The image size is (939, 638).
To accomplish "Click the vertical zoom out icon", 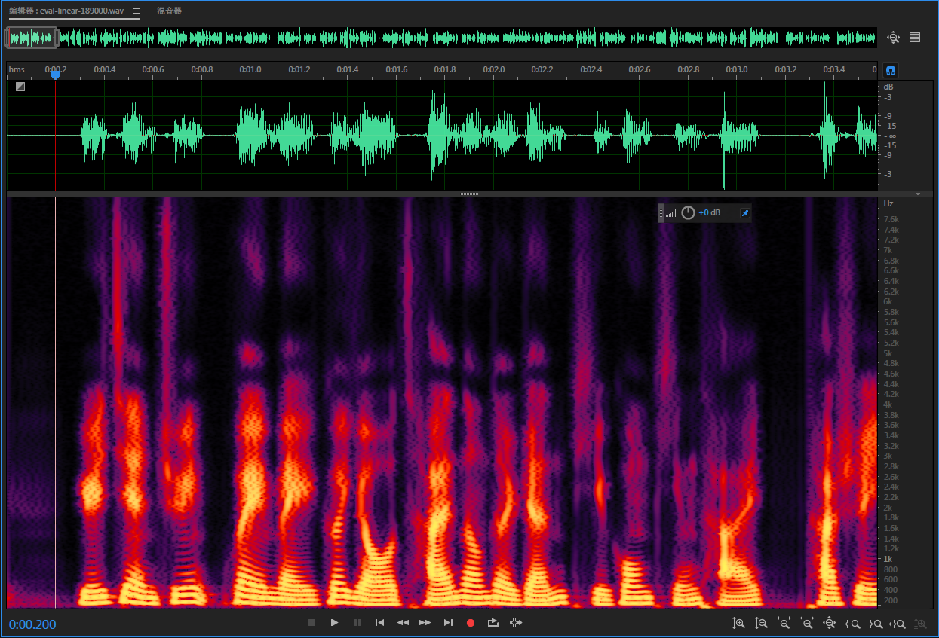I will 762,624.
